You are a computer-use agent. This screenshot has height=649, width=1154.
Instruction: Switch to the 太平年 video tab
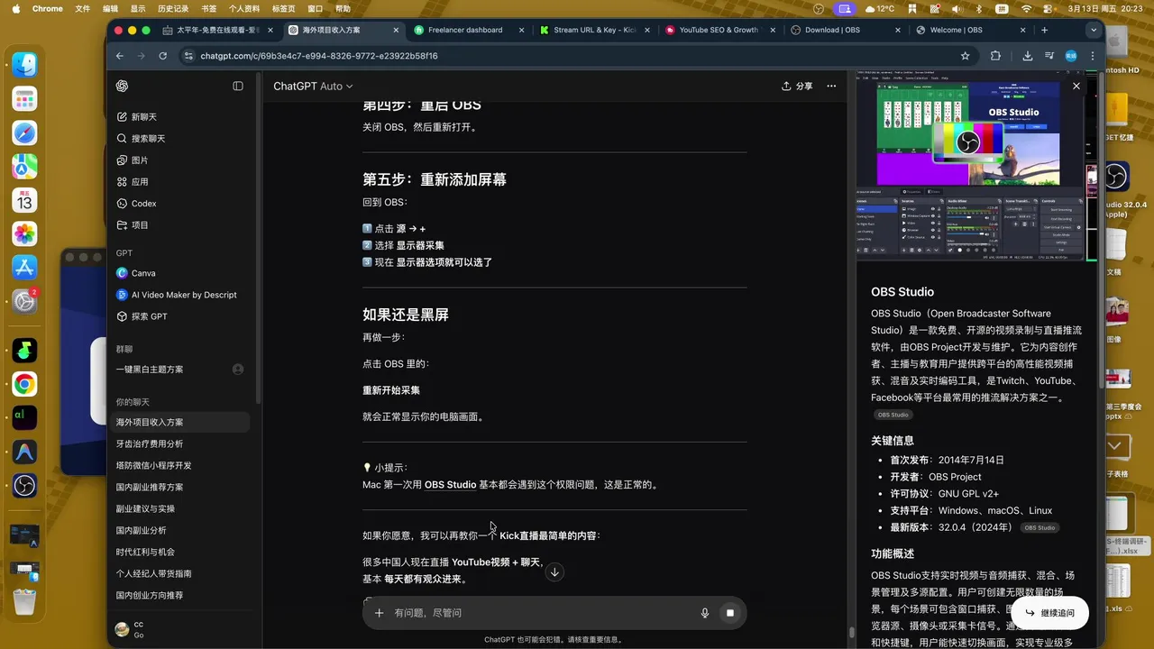(x=217, y=30)
